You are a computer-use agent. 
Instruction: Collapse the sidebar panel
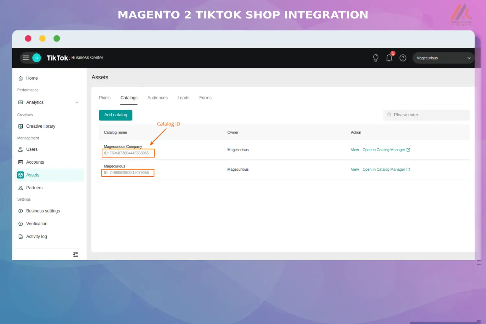(75, 254)
